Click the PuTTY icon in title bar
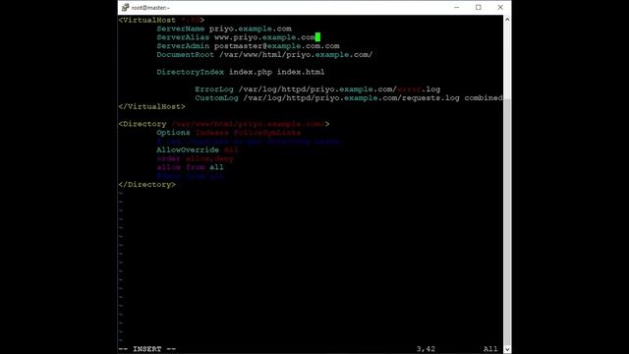629x354 pixels. click(x=125, y=7)
